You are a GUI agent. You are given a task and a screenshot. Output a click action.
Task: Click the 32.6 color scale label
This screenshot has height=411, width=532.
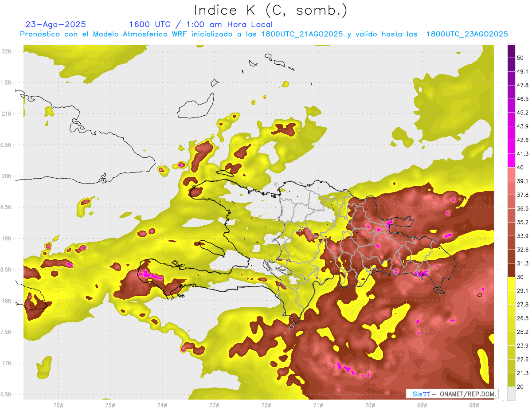pos(523,250)
